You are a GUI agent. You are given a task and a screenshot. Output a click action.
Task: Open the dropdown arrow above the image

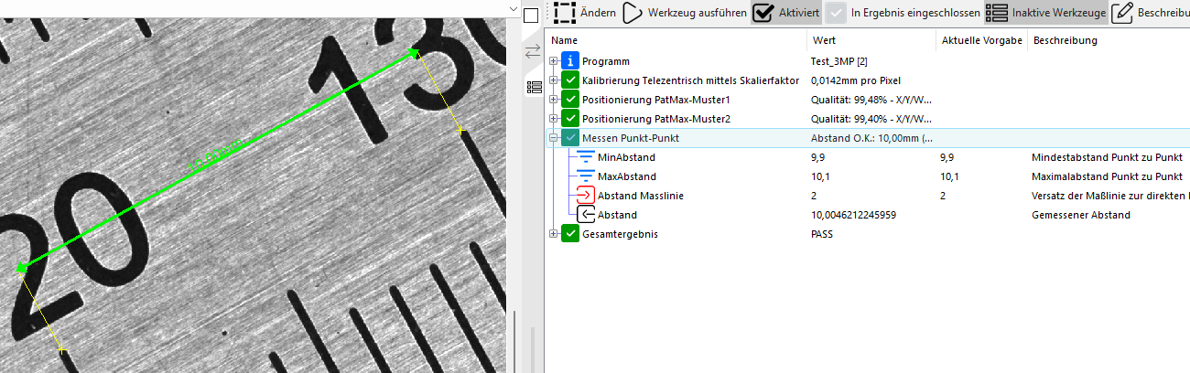[514, 7]
